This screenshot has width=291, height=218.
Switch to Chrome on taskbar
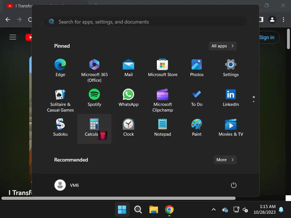pos(169,209)
